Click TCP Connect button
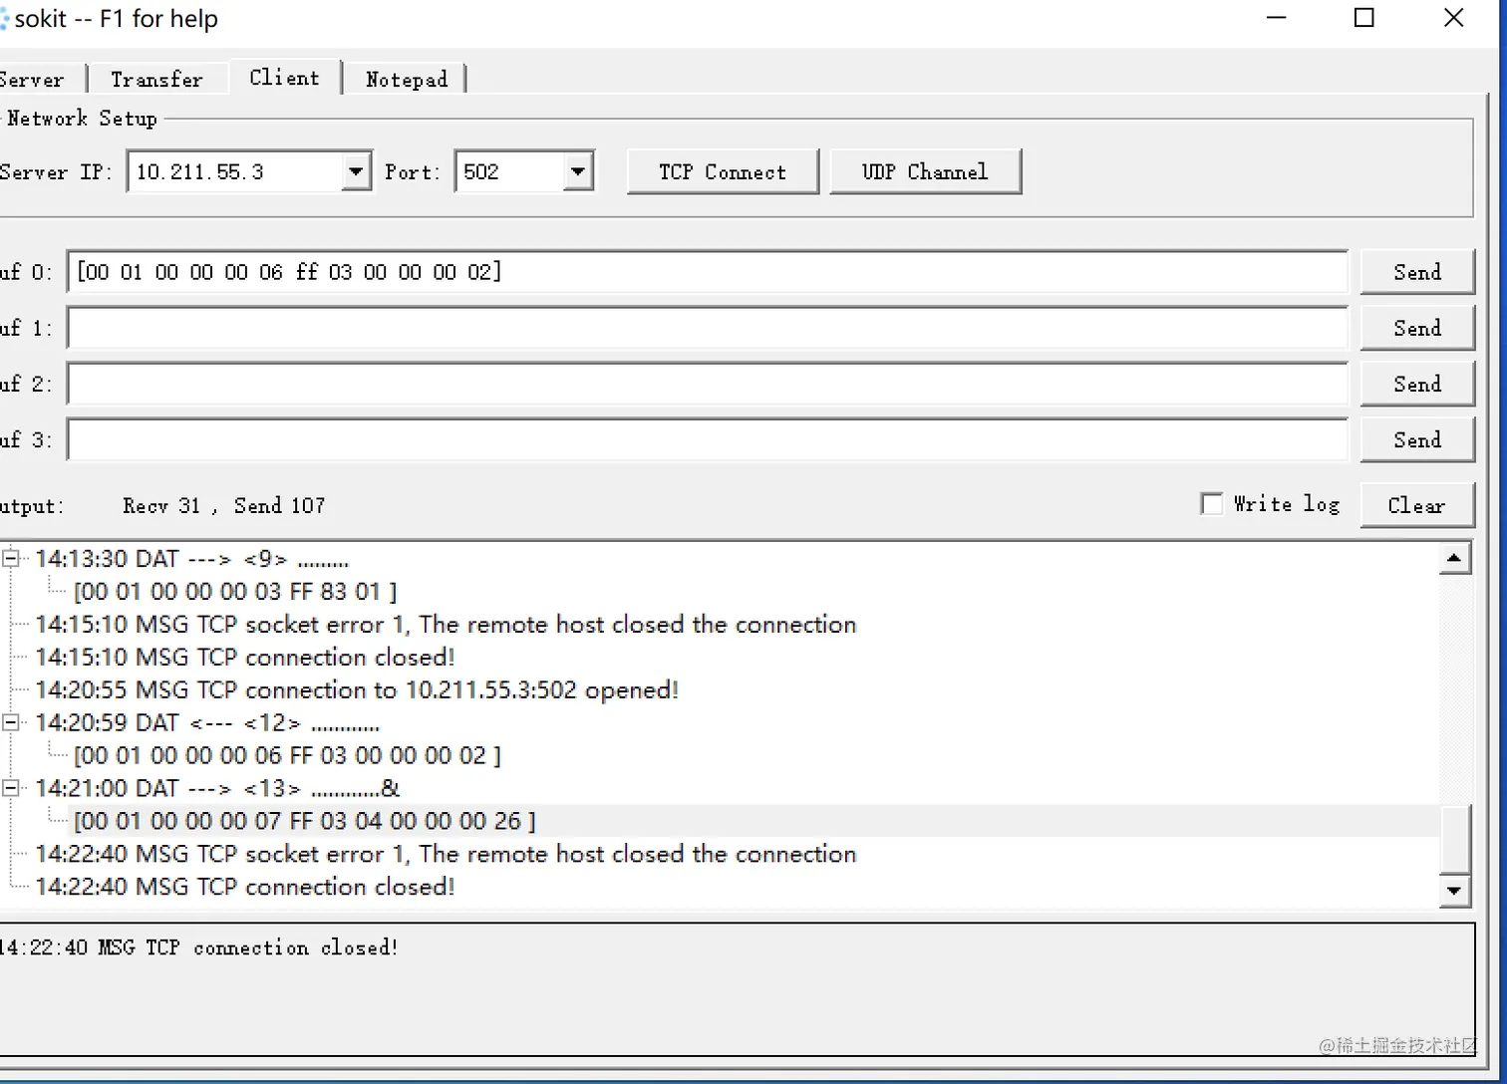The height and width of the screenshot is (1084, 1507). 723,171
